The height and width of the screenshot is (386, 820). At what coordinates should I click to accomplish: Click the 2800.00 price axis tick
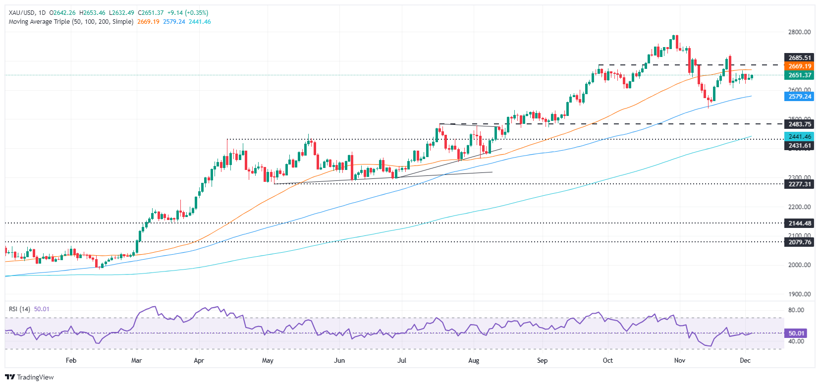pos(799,32)
